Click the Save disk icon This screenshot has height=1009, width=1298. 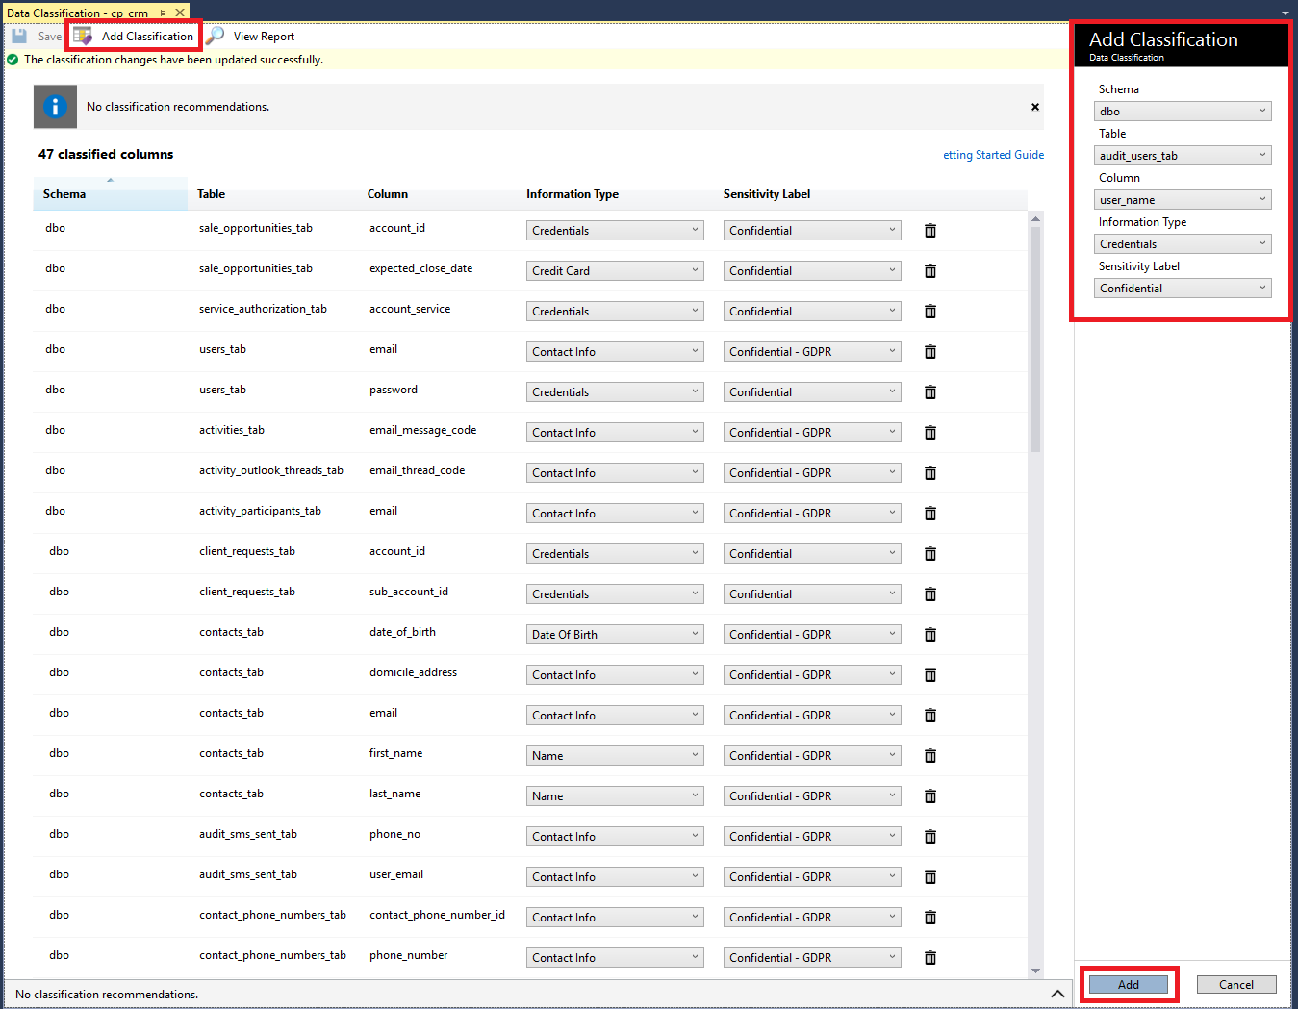pyautogui.click(x=19, y=37)
